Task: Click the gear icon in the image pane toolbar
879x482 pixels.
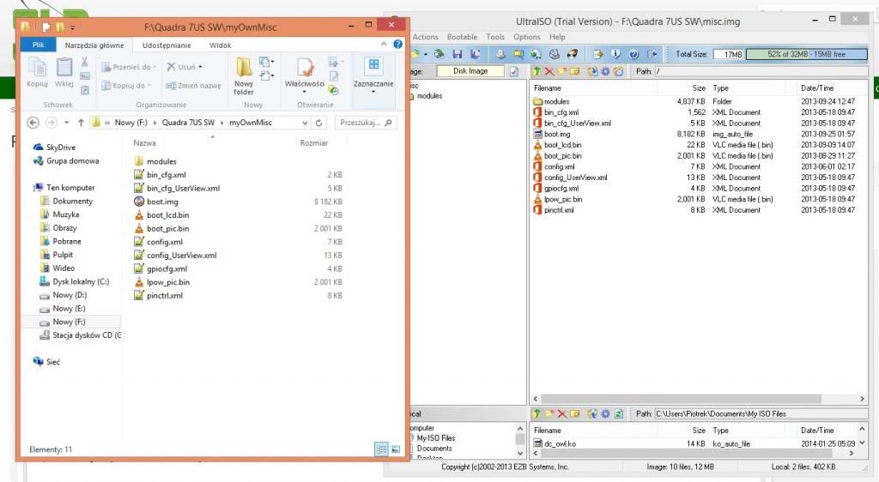Action: coord(605,71)
